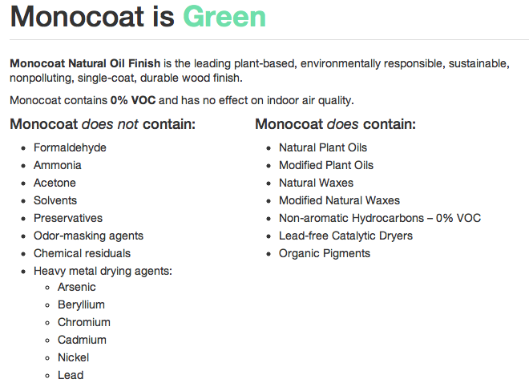Click the "Acetone" bullet entry
529x391 pixels.
point(55,183)
